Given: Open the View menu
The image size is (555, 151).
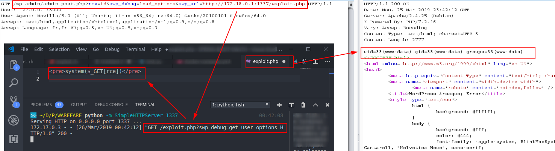Looking at the screenshot, I should point(81,49).
